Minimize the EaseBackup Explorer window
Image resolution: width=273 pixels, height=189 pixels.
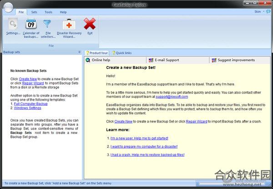tap(247, 3)
